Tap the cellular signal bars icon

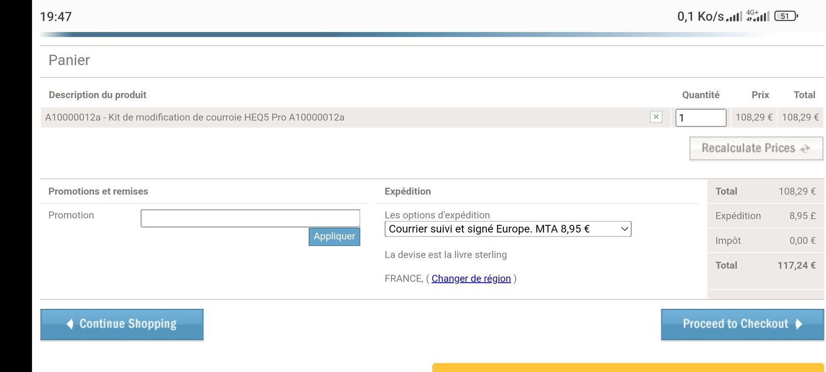pos(734,16)
